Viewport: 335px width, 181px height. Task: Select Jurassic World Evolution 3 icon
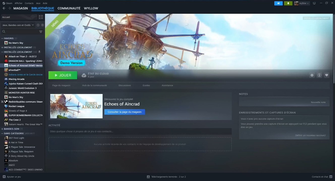[6, 88]
